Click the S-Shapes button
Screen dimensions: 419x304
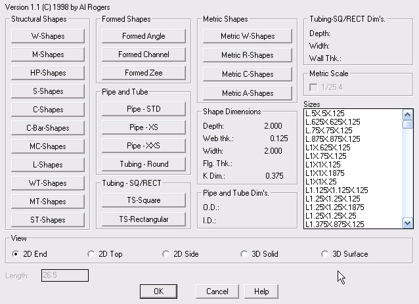[x=48, y=91]
